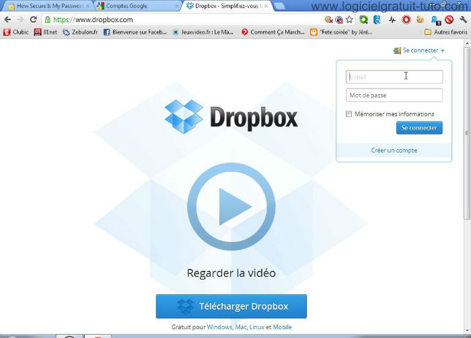The width and height of the screenshot is (471, 338).
Task: Switch to How Secure Is My Password tab
Action: [49, 5]
